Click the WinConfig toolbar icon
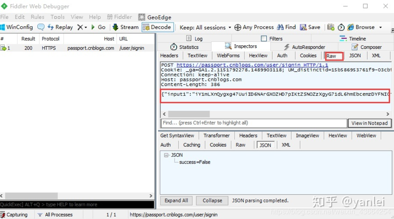The image size is (394, 219). [2, 27]
